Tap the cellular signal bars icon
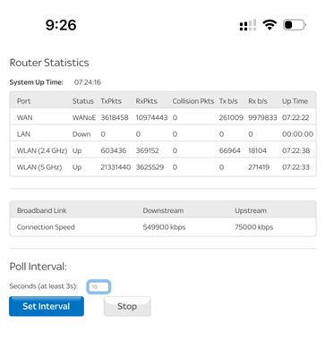Image resolution: width=334 pixels, height=358 pixels. 248,25
